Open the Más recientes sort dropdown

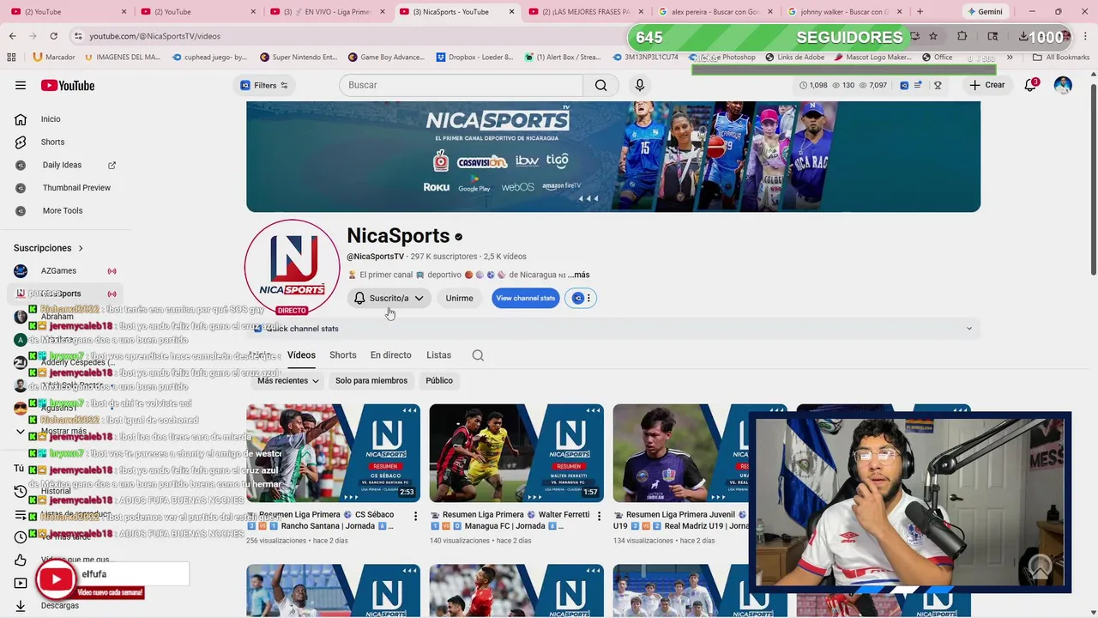point(288,380)
